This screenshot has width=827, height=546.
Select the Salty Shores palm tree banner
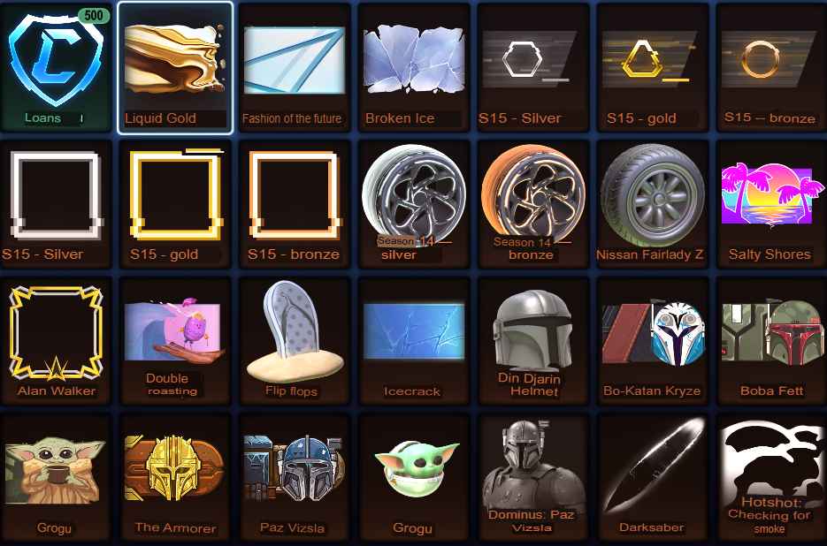click(771, 204)
